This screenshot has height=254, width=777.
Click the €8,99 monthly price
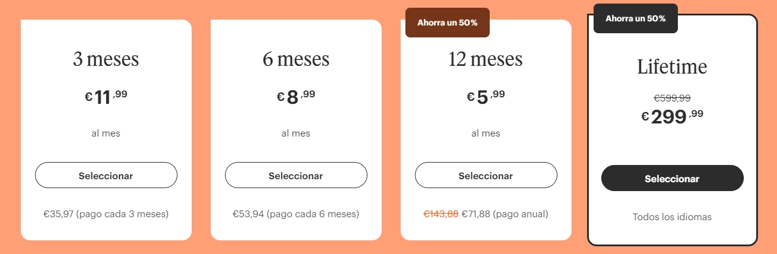coord(296,97)
